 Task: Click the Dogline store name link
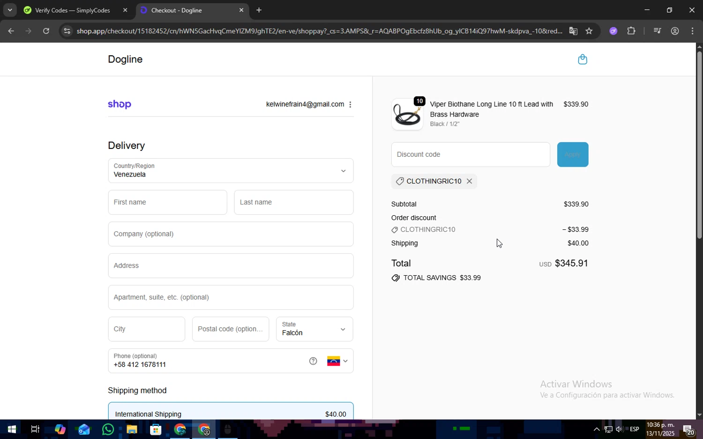pos(125,59)
